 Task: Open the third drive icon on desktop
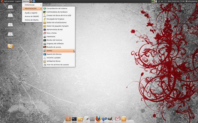pyautogui.click(x=10, y=25)
